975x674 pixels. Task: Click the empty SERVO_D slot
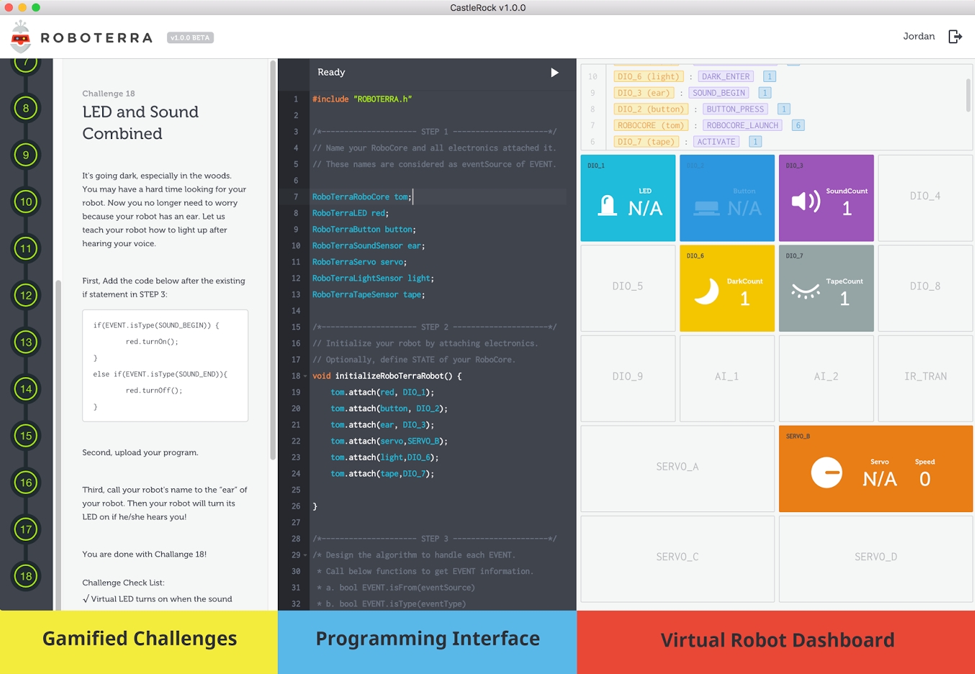876,559
